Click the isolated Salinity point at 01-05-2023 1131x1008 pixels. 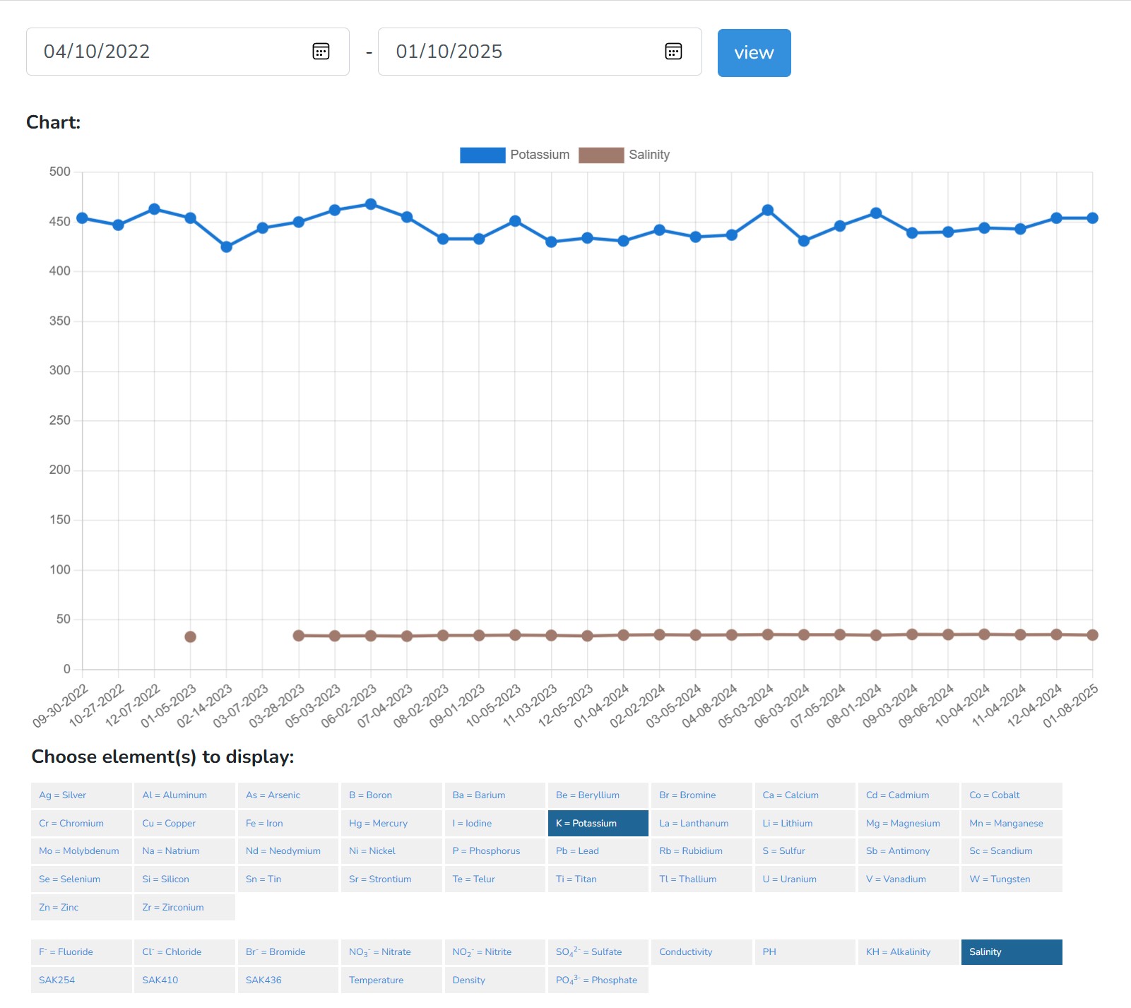[190, 637]
